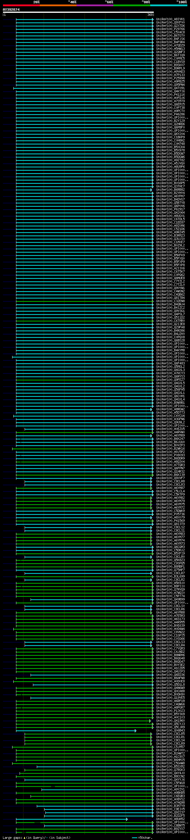Click the 368 query end position label

[150, 15]
